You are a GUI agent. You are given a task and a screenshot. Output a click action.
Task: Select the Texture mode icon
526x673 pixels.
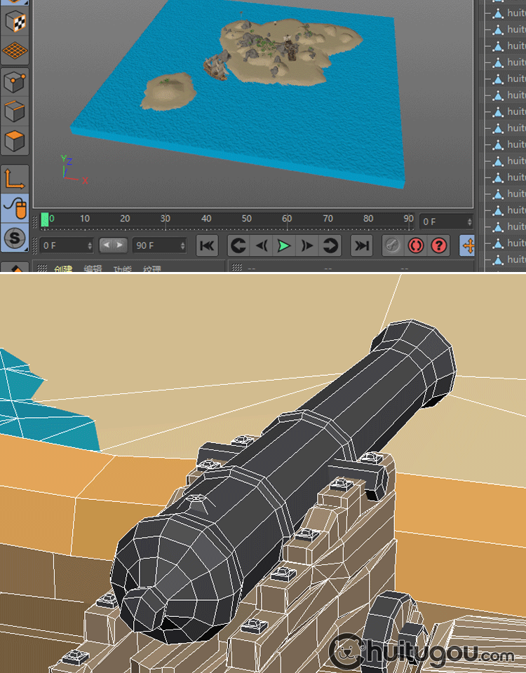(15, 21)
